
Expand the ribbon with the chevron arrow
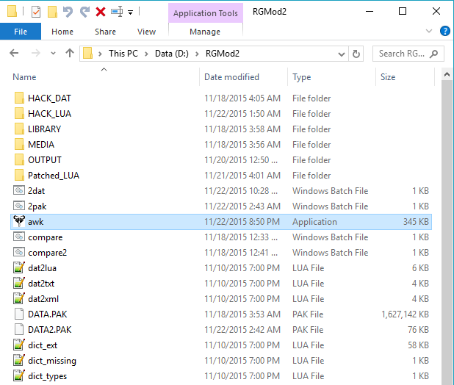click(x=430, y=32)
